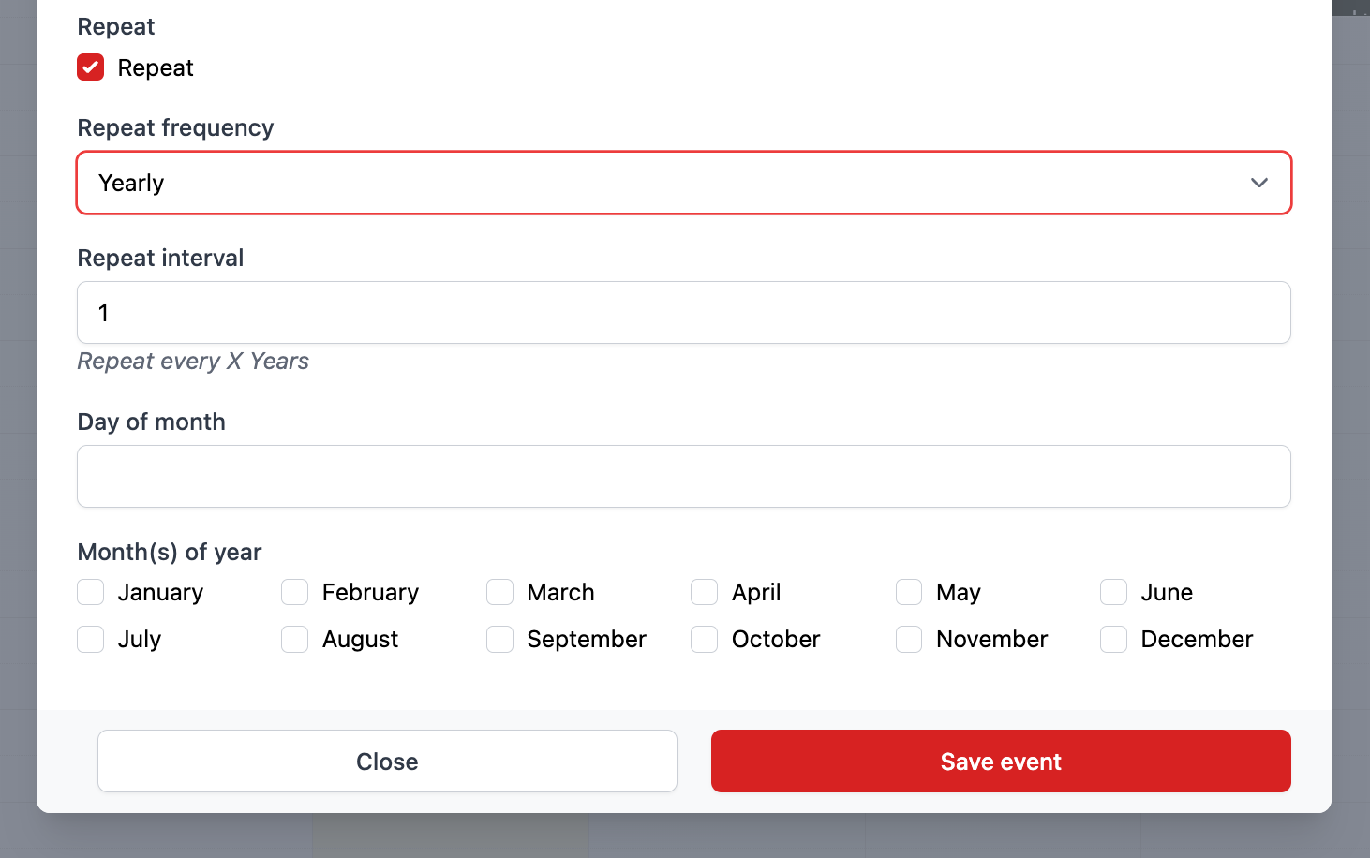
Task: Check the August month box
Action: tap(295, 639)
